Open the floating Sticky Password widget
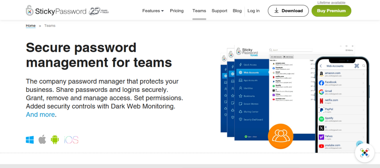 [364, 153]
